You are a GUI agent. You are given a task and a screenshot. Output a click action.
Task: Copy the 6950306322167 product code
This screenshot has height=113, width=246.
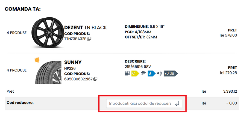click(x=95, y=79)
